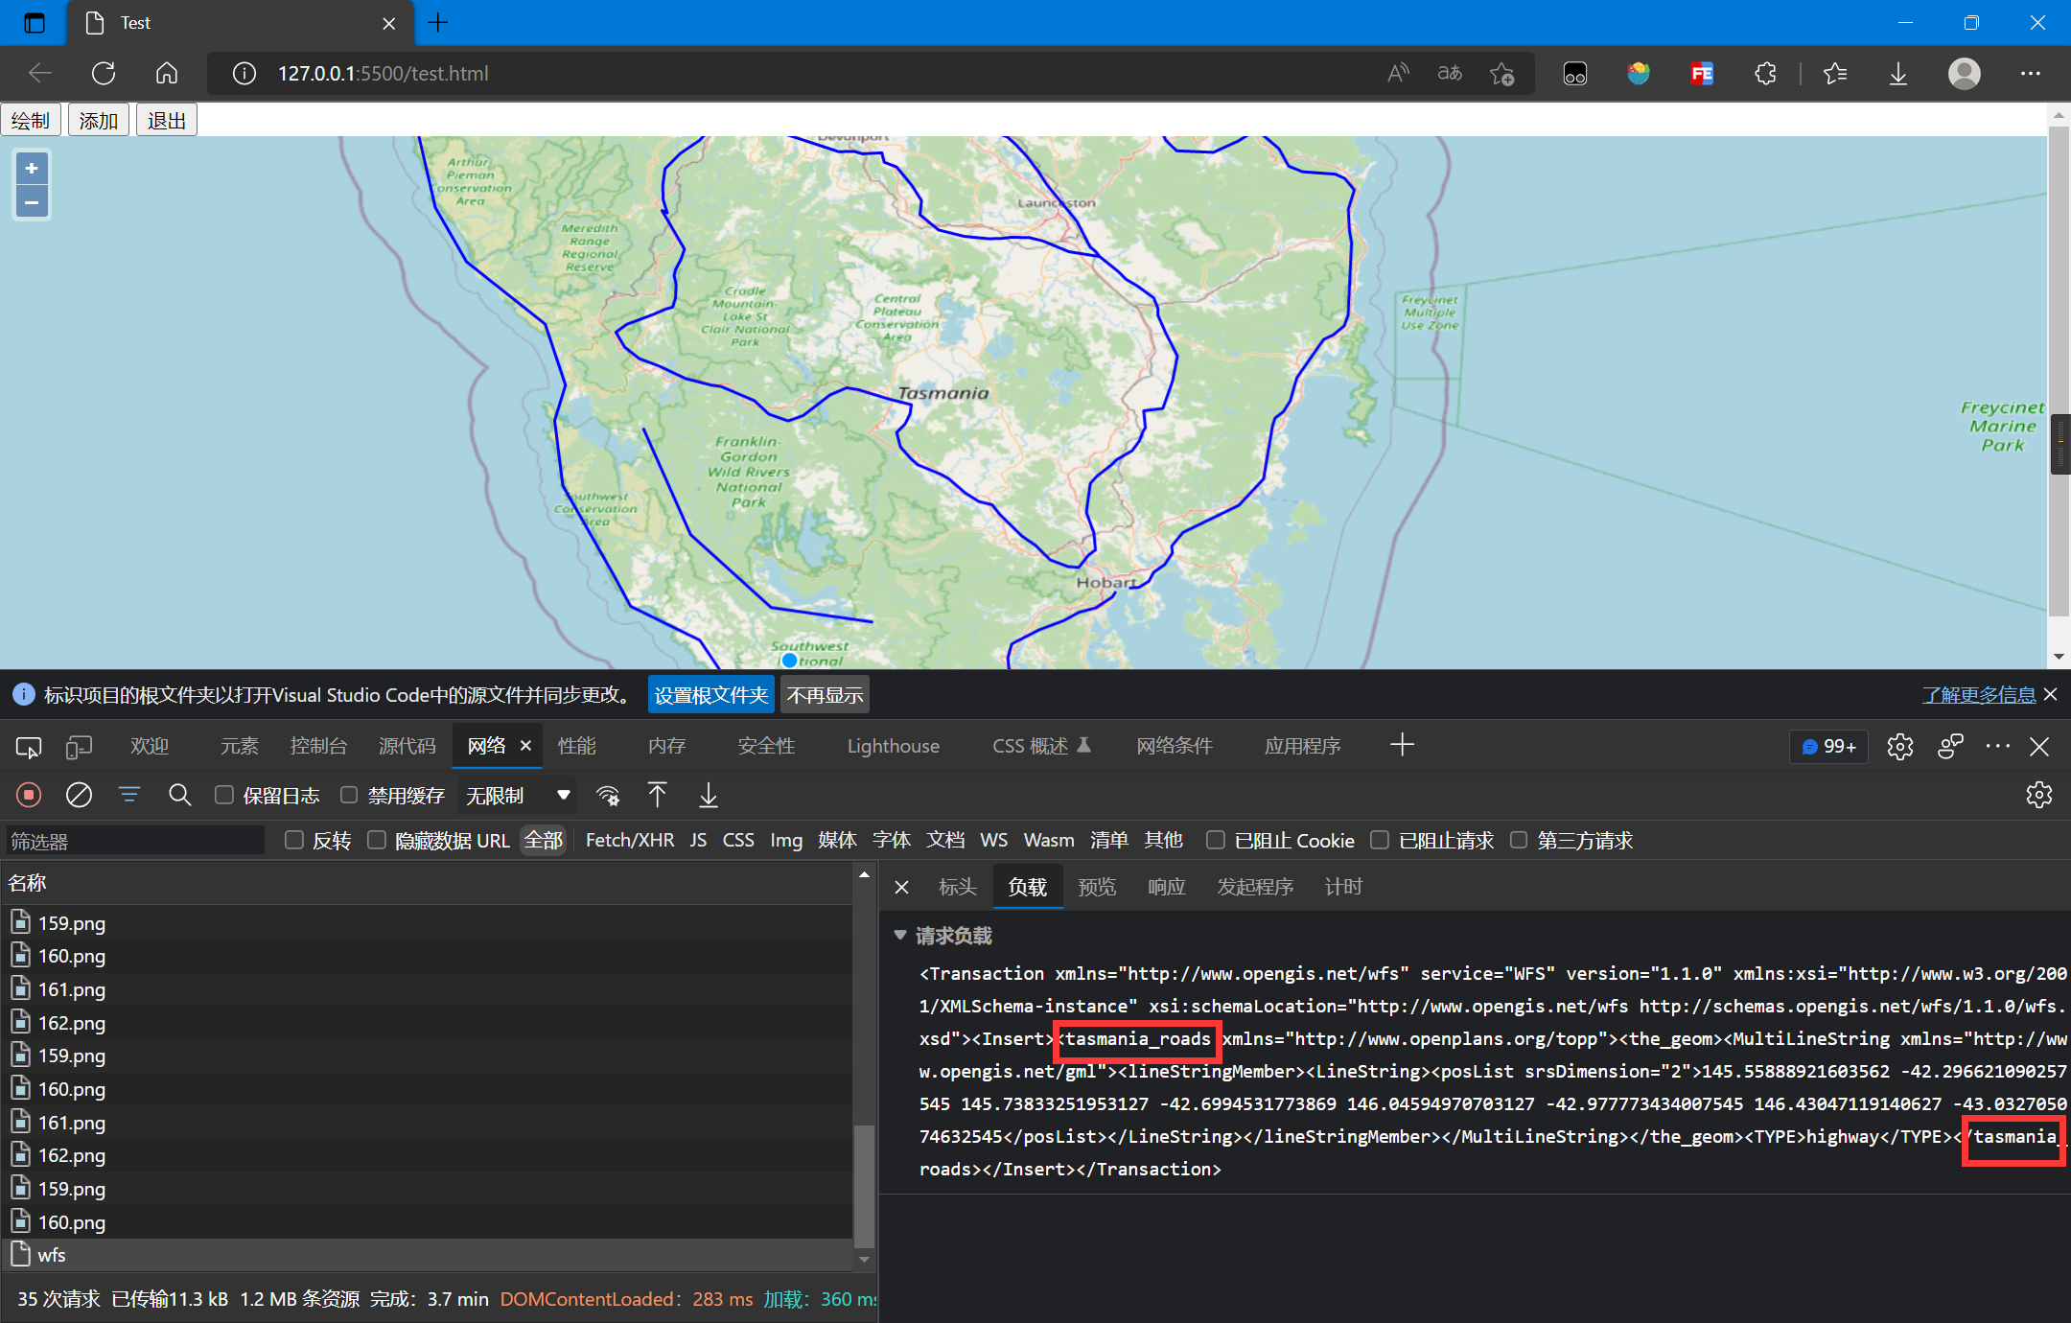Image resolution: width=2071 pixels, height=1323 pixels.
Task: Check the 隐藏数据 URL checkbox
Action: pos(377,840)
